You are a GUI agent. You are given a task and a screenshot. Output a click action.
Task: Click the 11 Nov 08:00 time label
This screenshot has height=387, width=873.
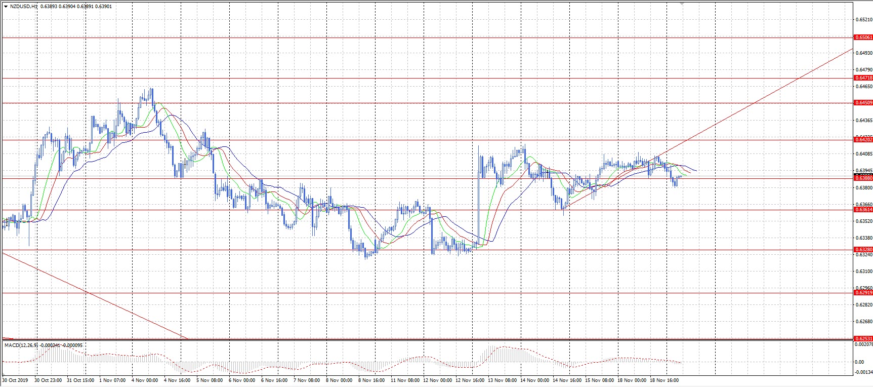405,380
